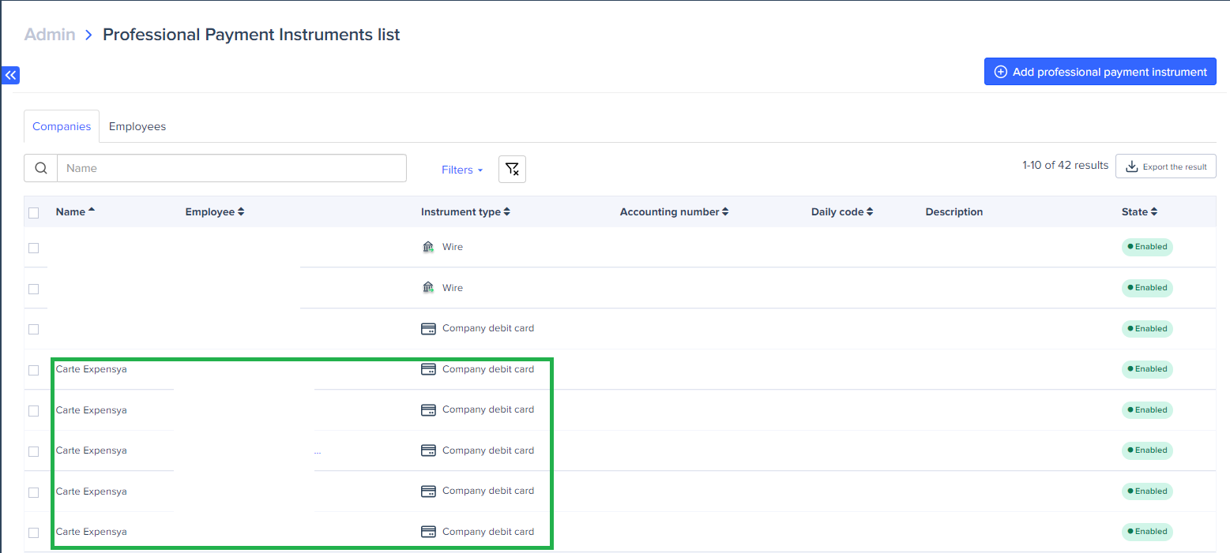
Task: Select checkbox of first Carte Expensya row
Action: 33,370
